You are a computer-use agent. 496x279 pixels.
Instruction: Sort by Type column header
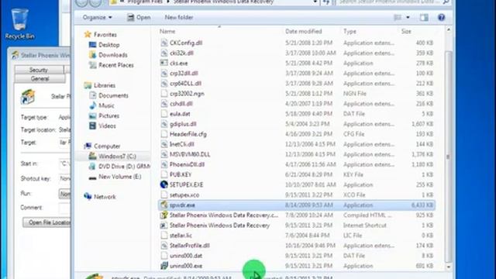[x=350, y=31]
